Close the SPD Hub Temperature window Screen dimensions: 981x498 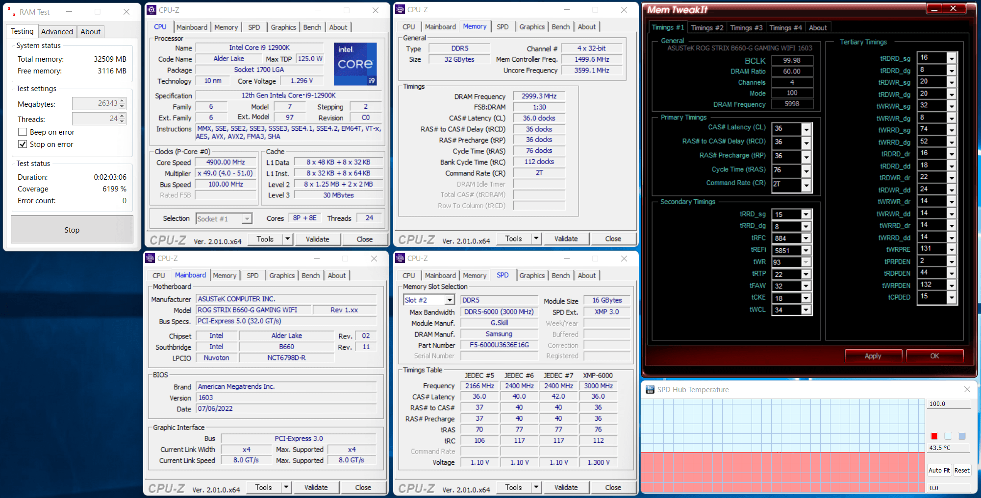click(x=967, y=389)
